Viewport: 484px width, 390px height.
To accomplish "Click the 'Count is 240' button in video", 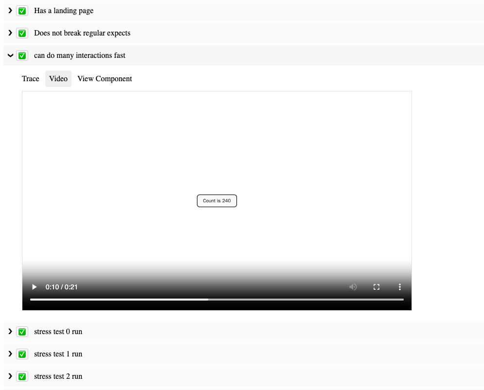I will point(216,201).
